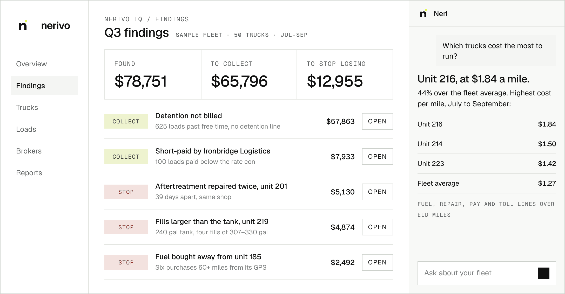Click the FUEL, REPAIR, PAY AND TOLL footnote
The height and width of the screenshot is (294, 565).
coord(486,209)
